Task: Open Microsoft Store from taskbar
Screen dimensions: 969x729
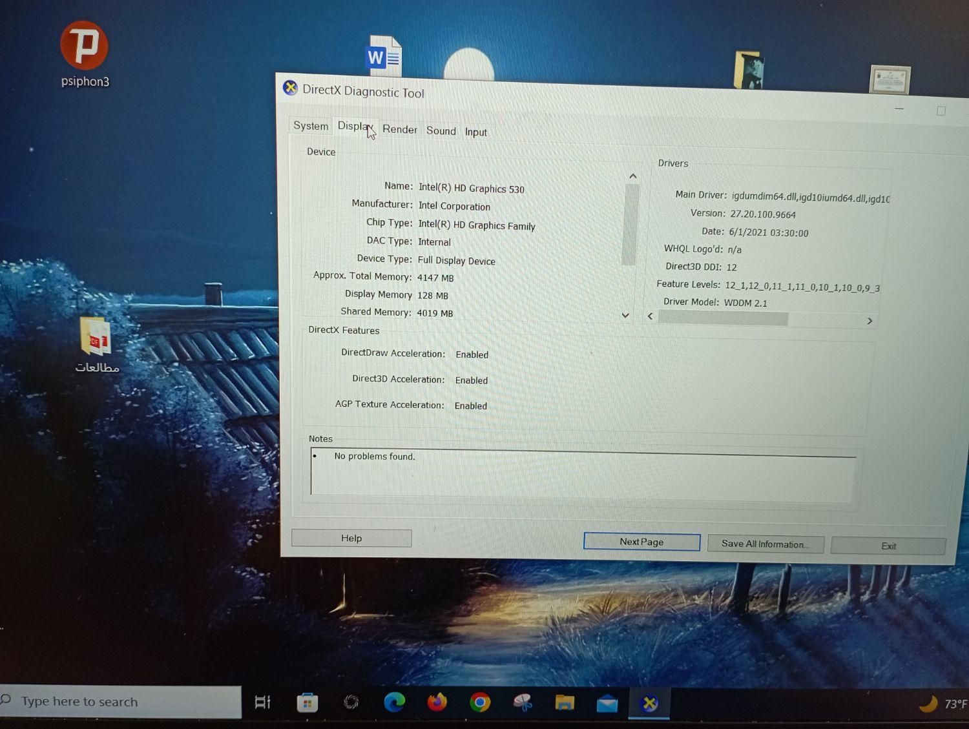Action: pyautogui.click(x=307, y=703)
